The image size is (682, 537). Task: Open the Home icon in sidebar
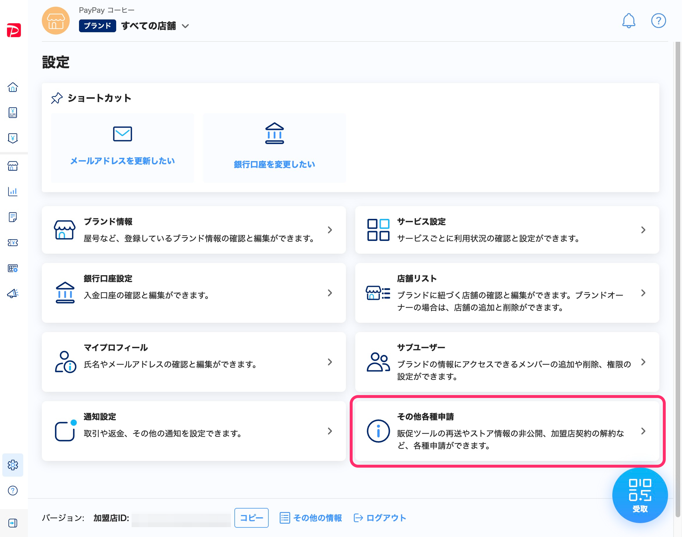coord(13,87)
